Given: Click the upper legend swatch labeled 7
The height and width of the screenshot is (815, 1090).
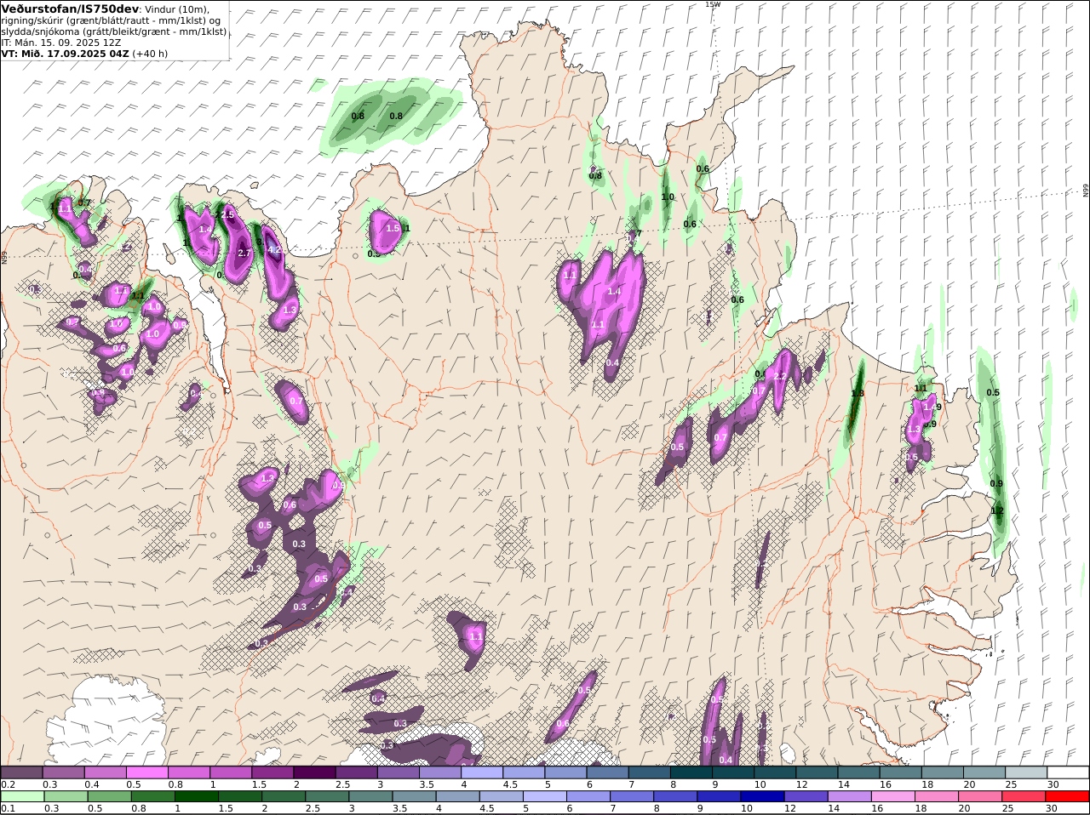Looking at the screenshot, I should click(650, 772).
